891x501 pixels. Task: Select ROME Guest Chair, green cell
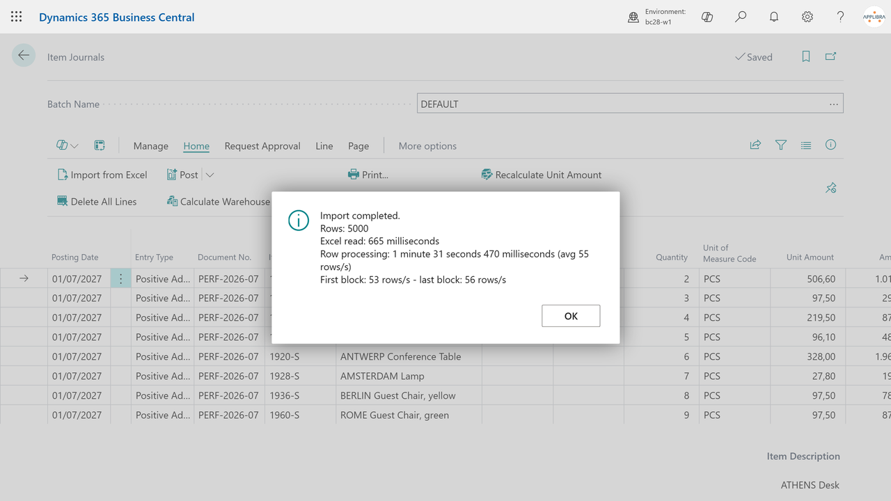[x=409, y=415]
